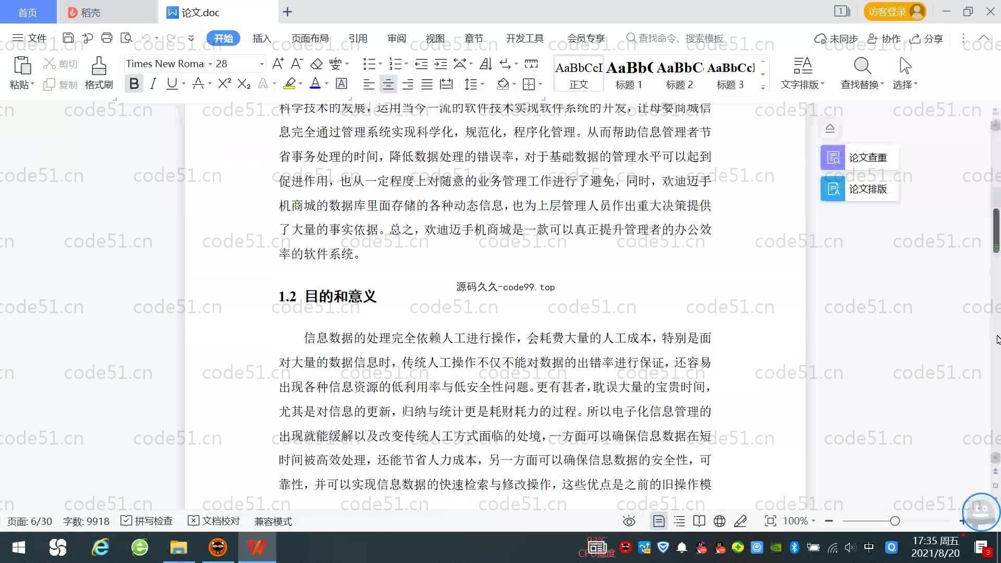The image size is (1001, 563).
Task: Decrease paragraph indent
Action: 421,64
